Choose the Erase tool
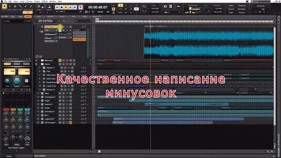 31,7
